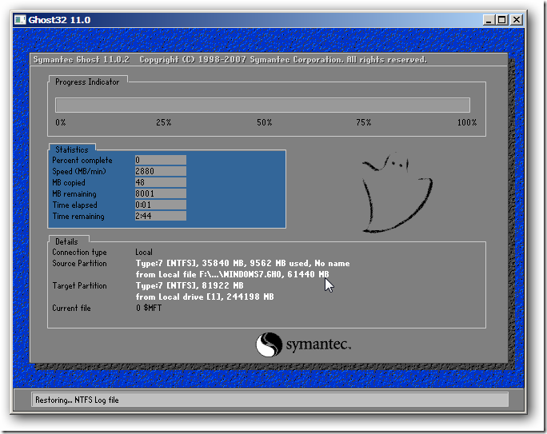
Task: Click the 'Type:7 [NTFS], 81922 MB' line
Action: pyautogui.click(x=190, y=285)
